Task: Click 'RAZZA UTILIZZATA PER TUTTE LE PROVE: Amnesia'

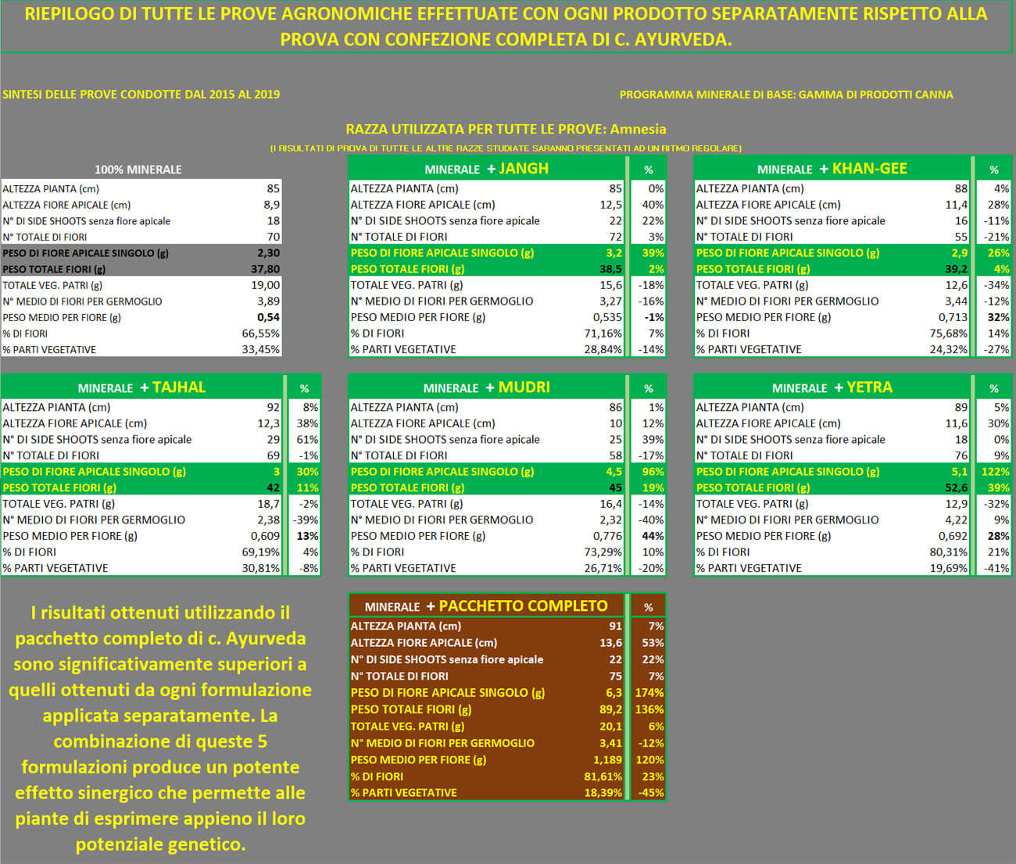Action: coord(506,129)
